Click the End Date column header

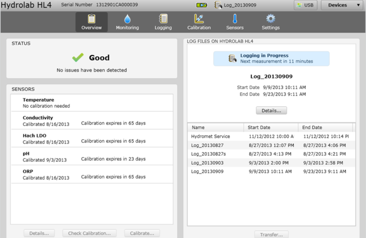[326, 127]
